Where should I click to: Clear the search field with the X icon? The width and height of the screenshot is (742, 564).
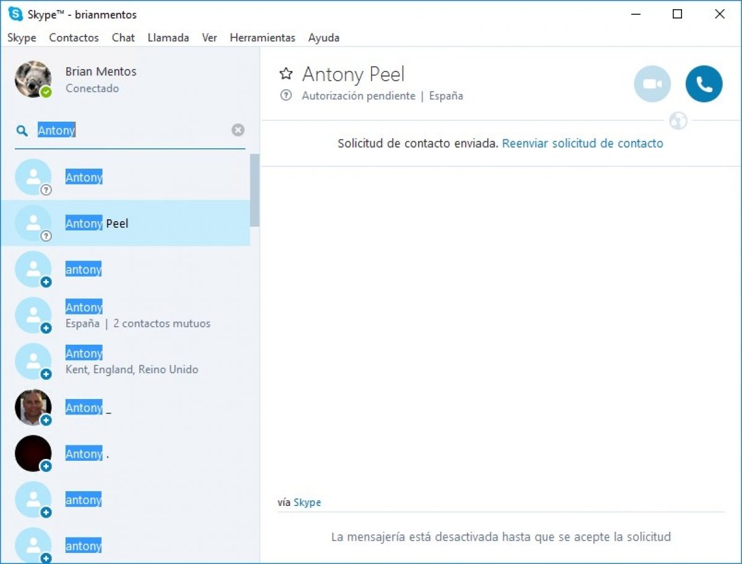238,130
